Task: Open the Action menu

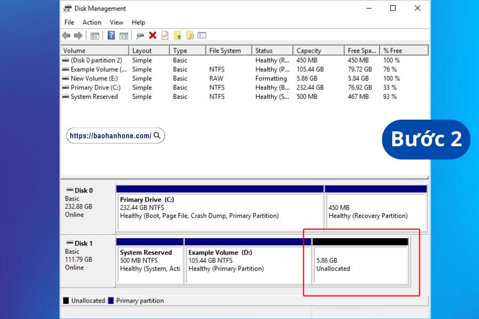Action: coord(92,22)
